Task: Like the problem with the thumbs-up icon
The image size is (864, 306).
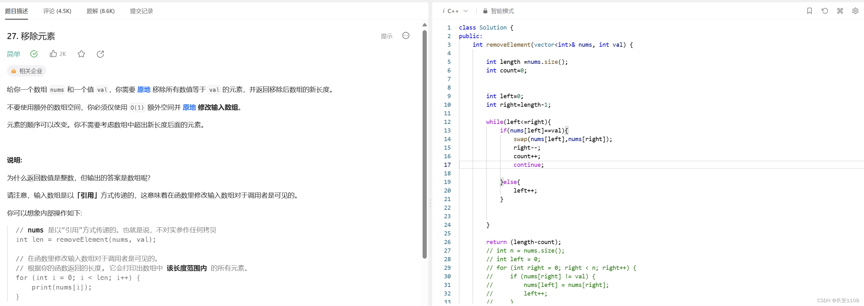Action: coord(53,54)
